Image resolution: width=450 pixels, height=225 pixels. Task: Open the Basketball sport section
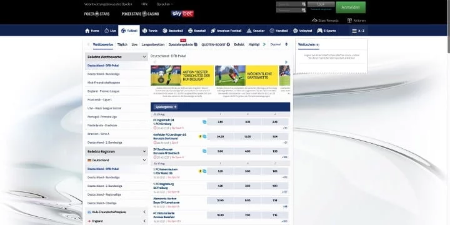point(172,31)
